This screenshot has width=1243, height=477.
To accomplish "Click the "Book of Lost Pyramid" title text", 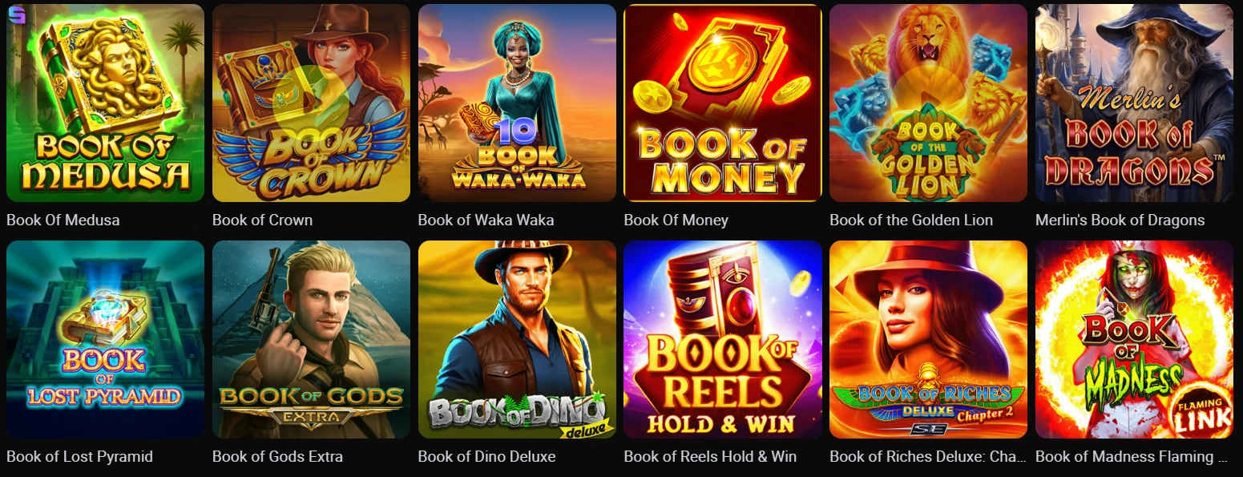I will point(79,456).
